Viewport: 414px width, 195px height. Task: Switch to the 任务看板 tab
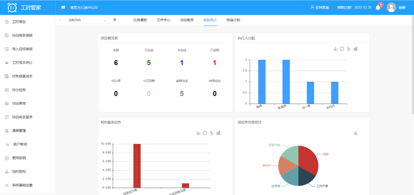coord(140,20)
